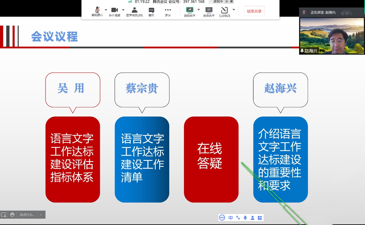Expand the dropdown arrow next to 新的共享

199,10
